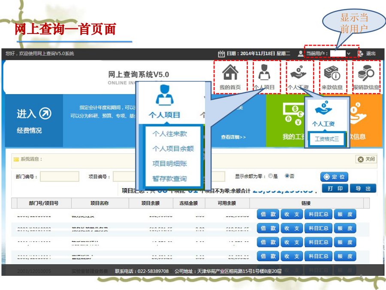Viewport: 386px width, 290px height.
Task: Click the large 个人项目 icon in popup
Action: coord(165,95)
